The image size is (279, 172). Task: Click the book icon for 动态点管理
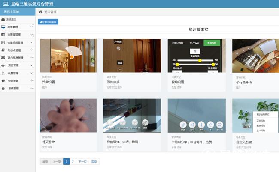pos(3,50)
